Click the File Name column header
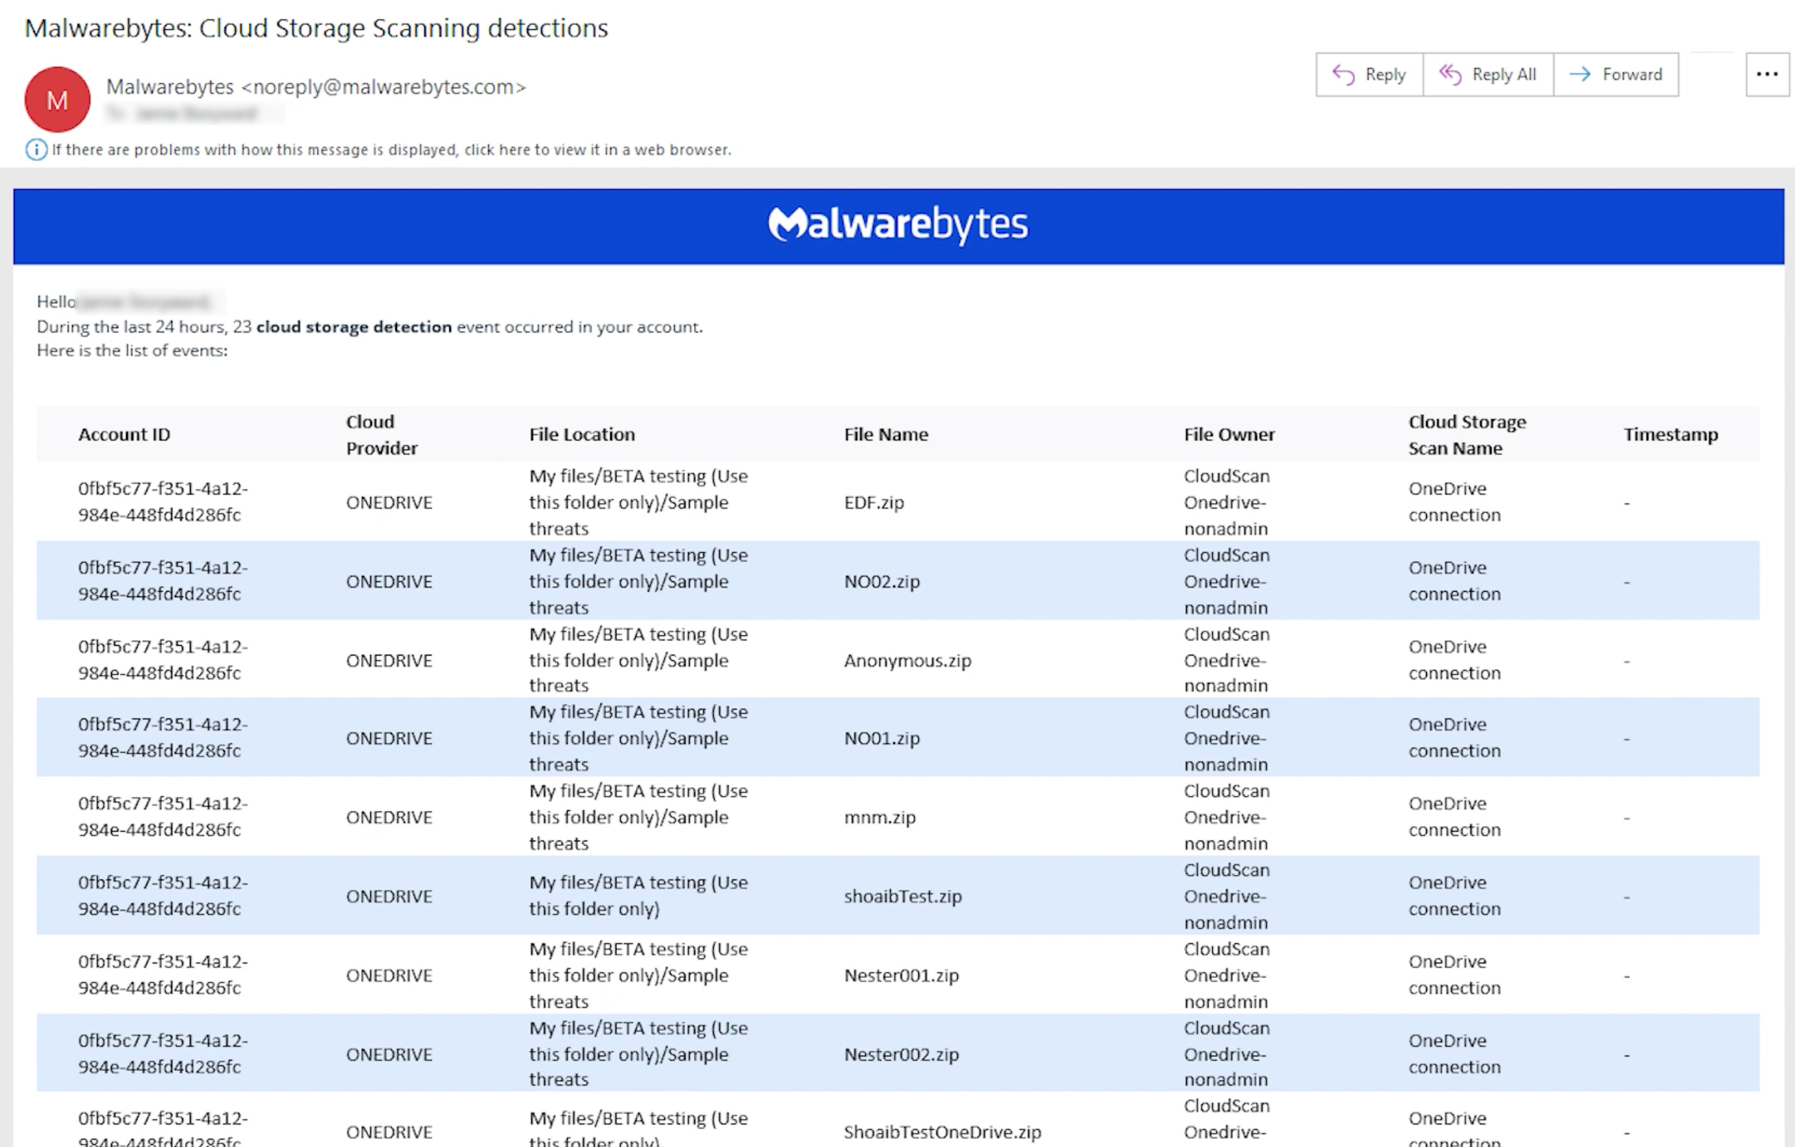 [x=887, y=435]
